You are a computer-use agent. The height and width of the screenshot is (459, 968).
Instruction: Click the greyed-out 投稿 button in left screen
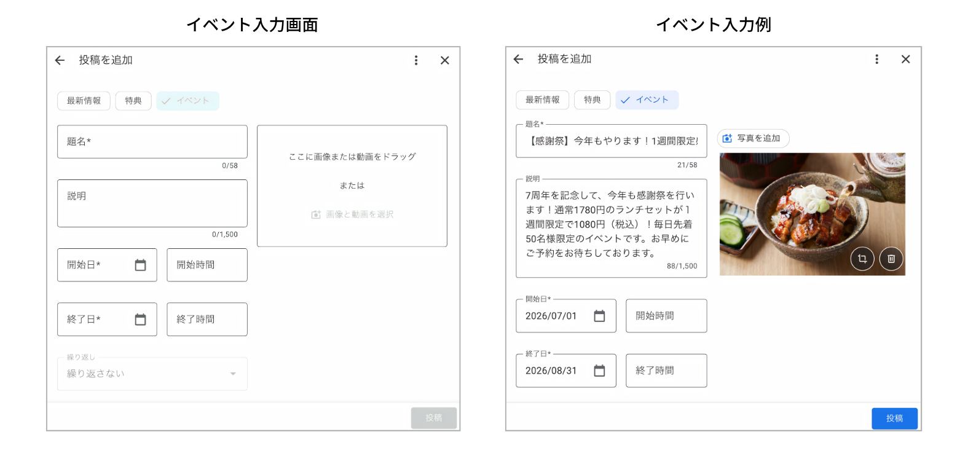point(434,418)
